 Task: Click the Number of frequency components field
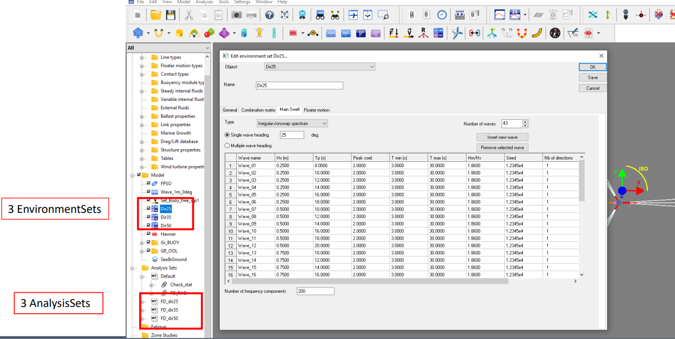point(315,291)
